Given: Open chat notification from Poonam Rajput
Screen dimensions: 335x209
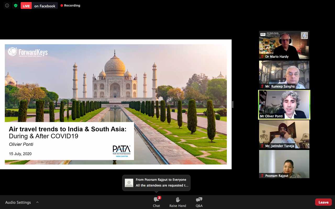Looking at the screenshot, I should (x=156, y=183).
